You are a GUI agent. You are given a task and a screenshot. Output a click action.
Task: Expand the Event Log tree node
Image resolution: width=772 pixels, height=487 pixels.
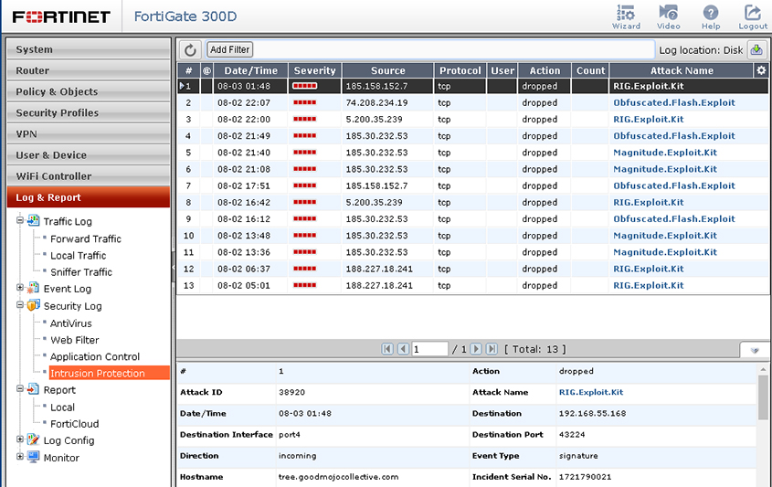[20, 288]
